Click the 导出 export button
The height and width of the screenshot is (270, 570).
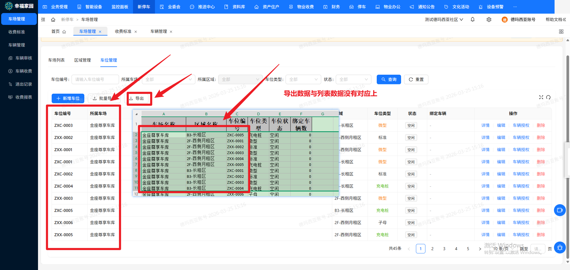point(137,98)
